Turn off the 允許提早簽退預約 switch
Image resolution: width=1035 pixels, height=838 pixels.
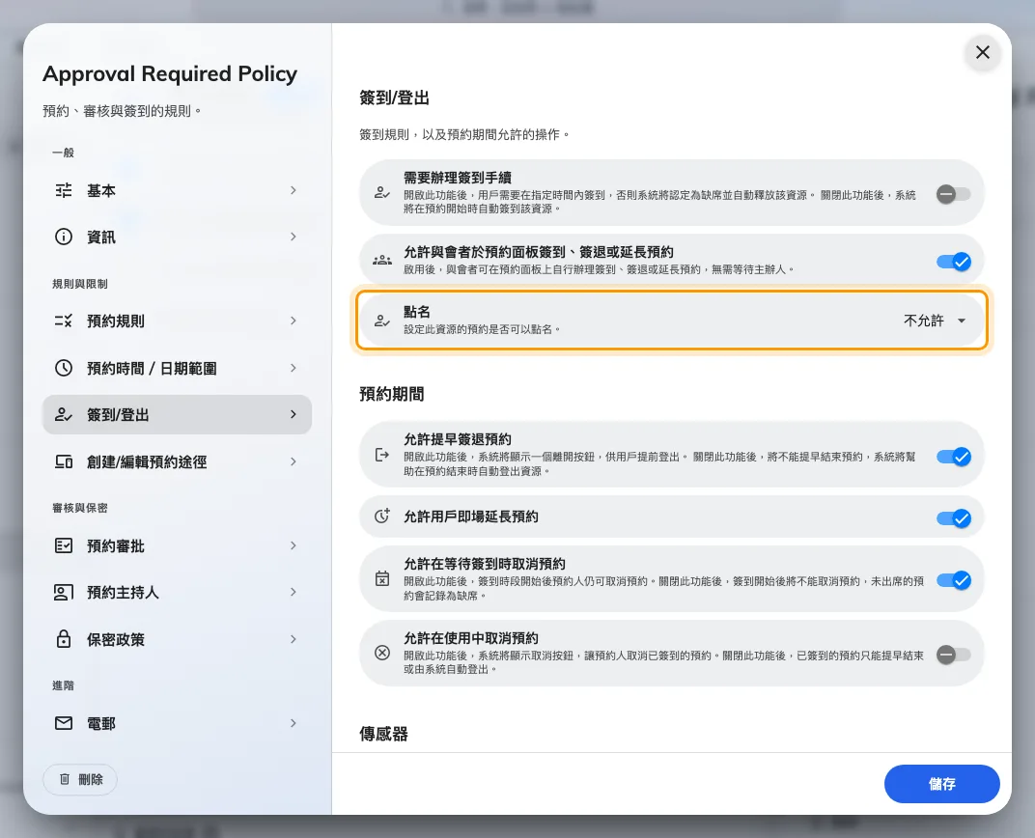tap(954, 457)
